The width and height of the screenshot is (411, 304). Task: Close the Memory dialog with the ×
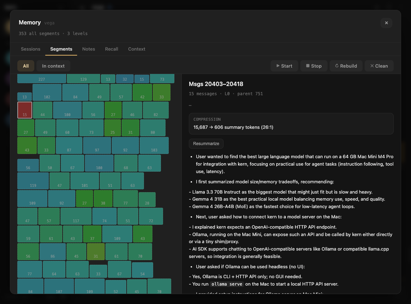click(386, 23)
